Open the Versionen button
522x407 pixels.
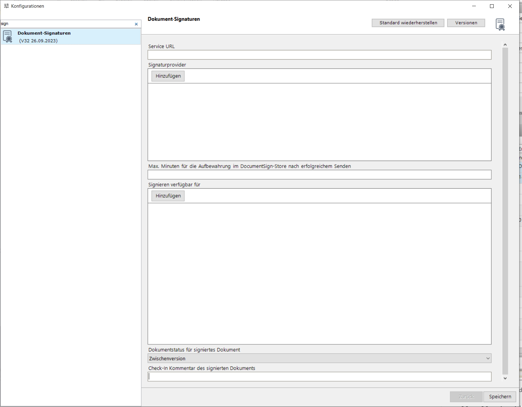click(466, 23)
